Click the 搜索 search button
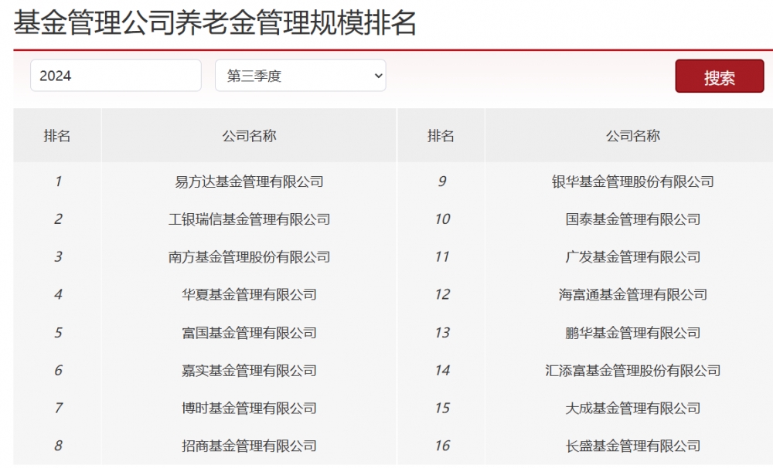This screenshot has height=468, width=773. pos(719,76)
